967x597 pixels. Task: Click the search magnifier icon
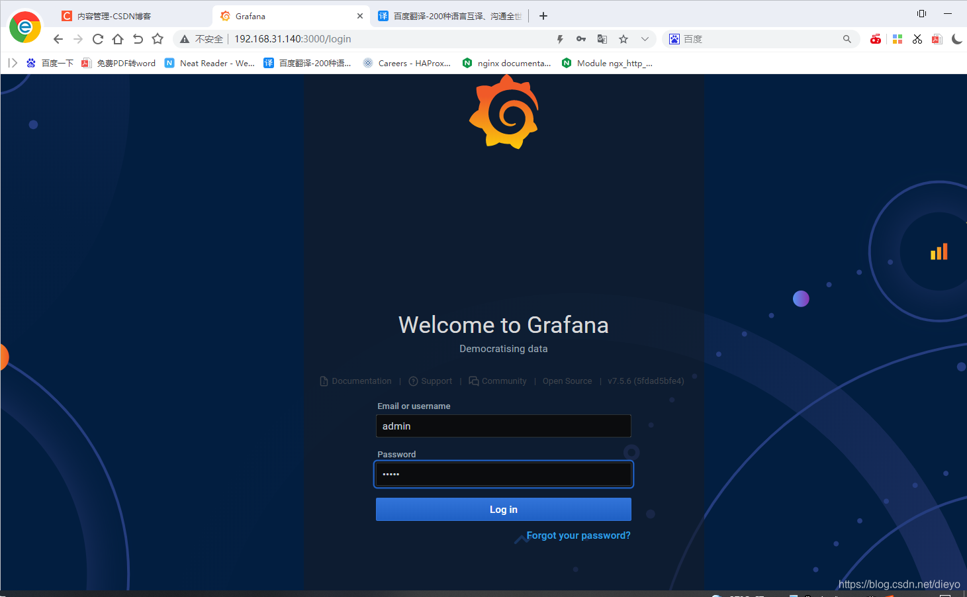[x=847, y=39]
